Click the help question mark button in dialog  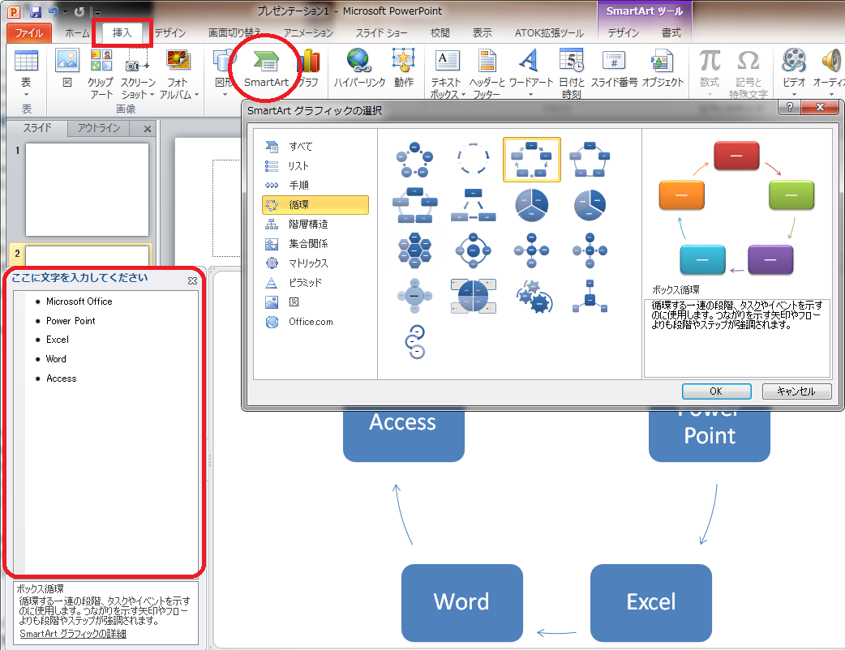(789, 107)
